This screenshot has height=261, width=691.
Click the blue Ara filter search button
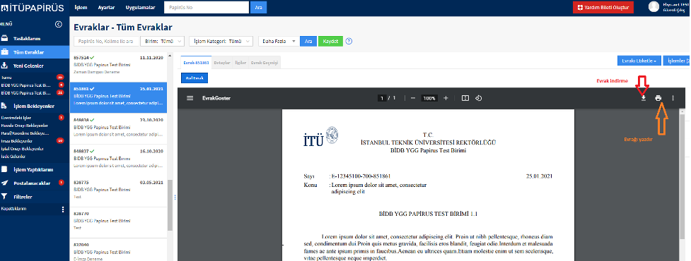tap(308, 42)
